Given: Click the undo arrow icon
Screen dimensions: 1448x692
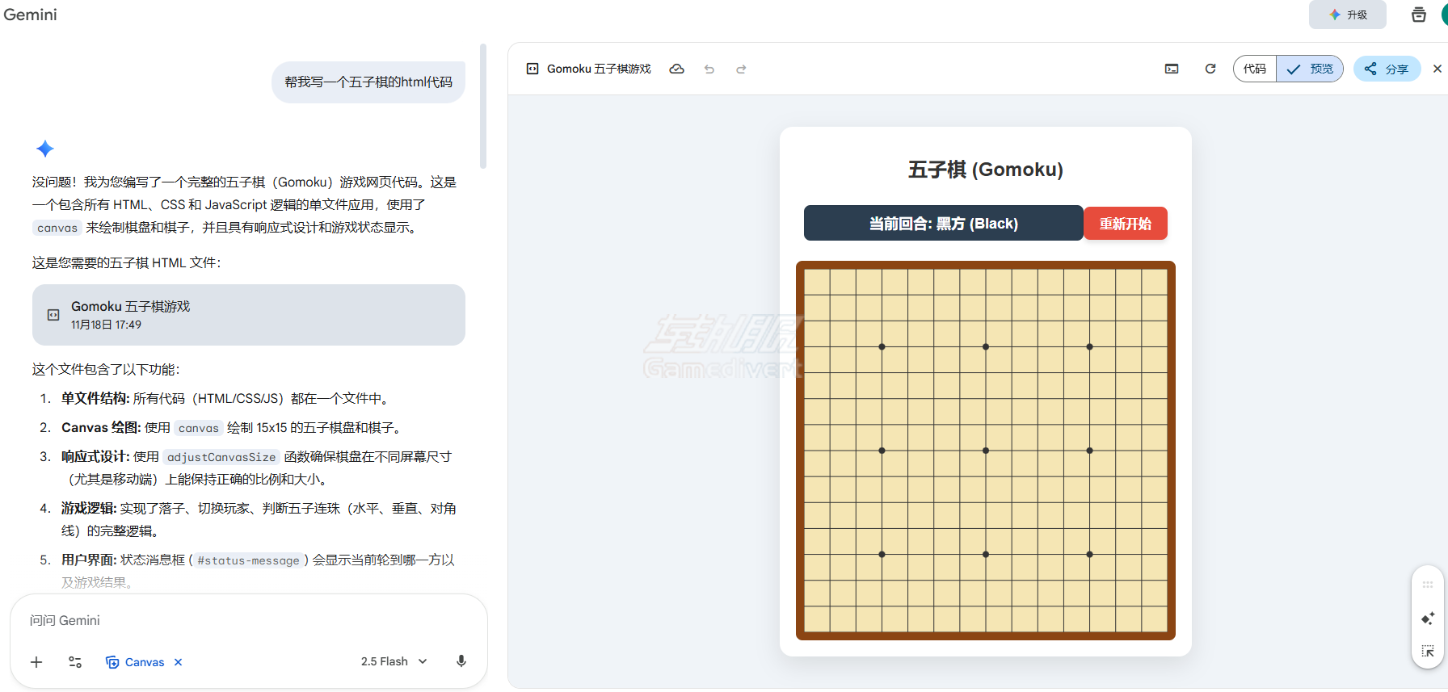Looking at the screenshot, I should tap(709, 69).
